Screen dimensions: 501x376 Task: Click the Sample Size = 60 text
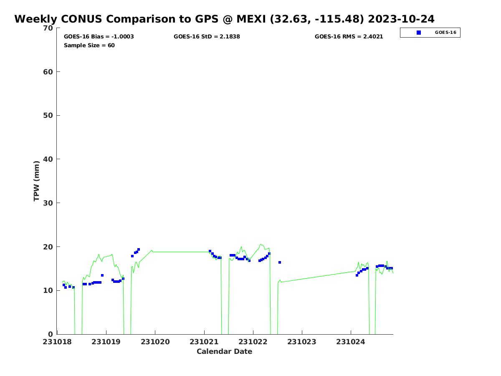click(x=89, y=46)
